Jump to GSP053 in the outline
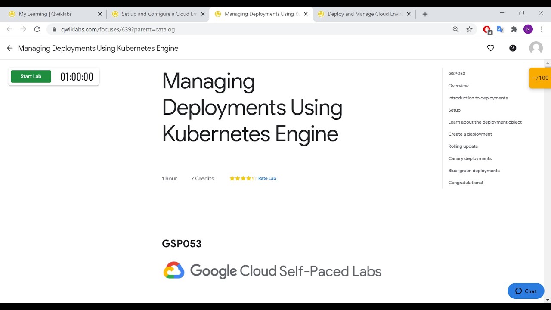The width and height of the screenshot is (551, 310). pyautogui.click(x=457, y=74)
